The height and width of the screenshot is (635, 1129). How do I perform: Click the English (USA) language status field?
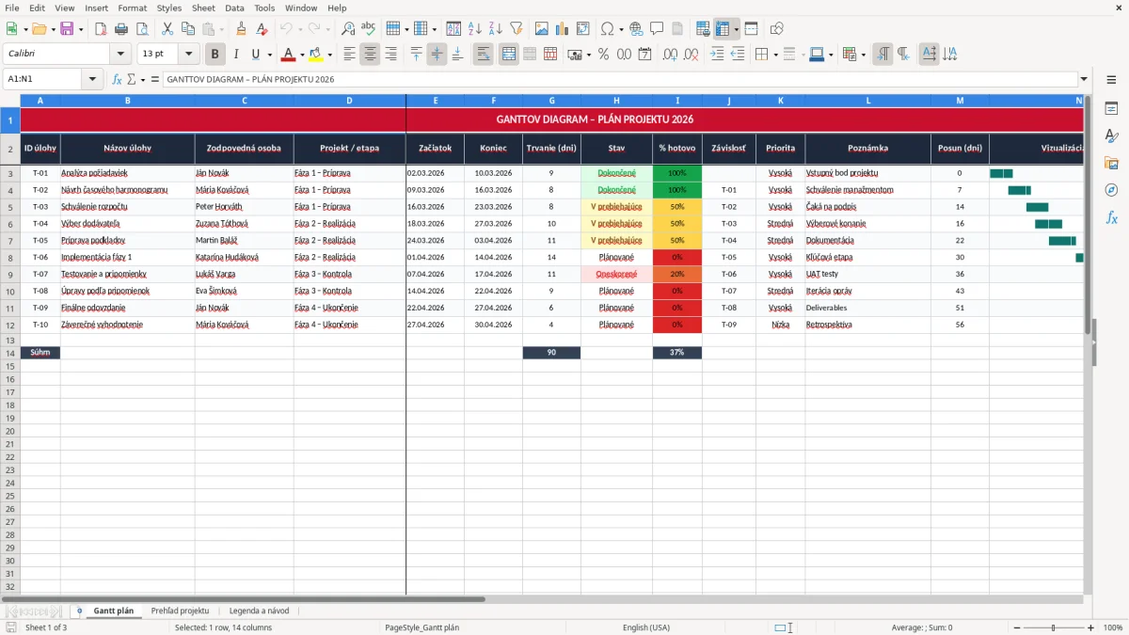click(646, 627)
